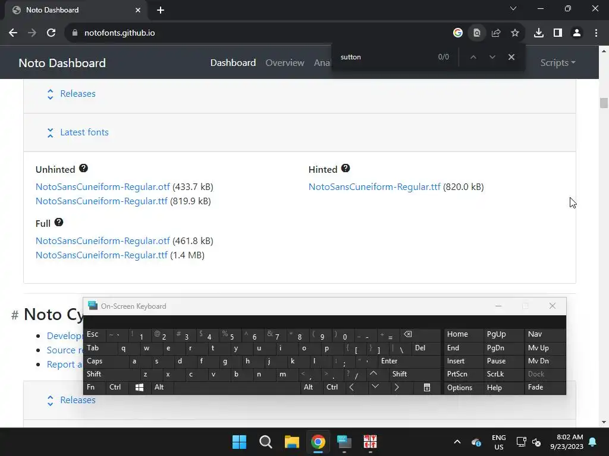Go to next find result
The height and width of the screenshot is (456, 609).
click(492, 57)
